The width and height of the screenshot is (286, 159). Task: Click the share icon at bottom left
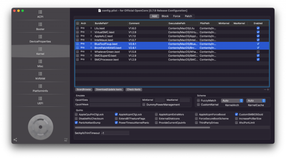pos(15,140)
